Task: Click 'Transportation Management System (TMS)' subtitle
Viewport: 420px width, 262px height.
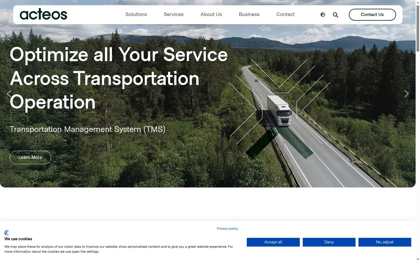Action: click(x=87, y=129)
